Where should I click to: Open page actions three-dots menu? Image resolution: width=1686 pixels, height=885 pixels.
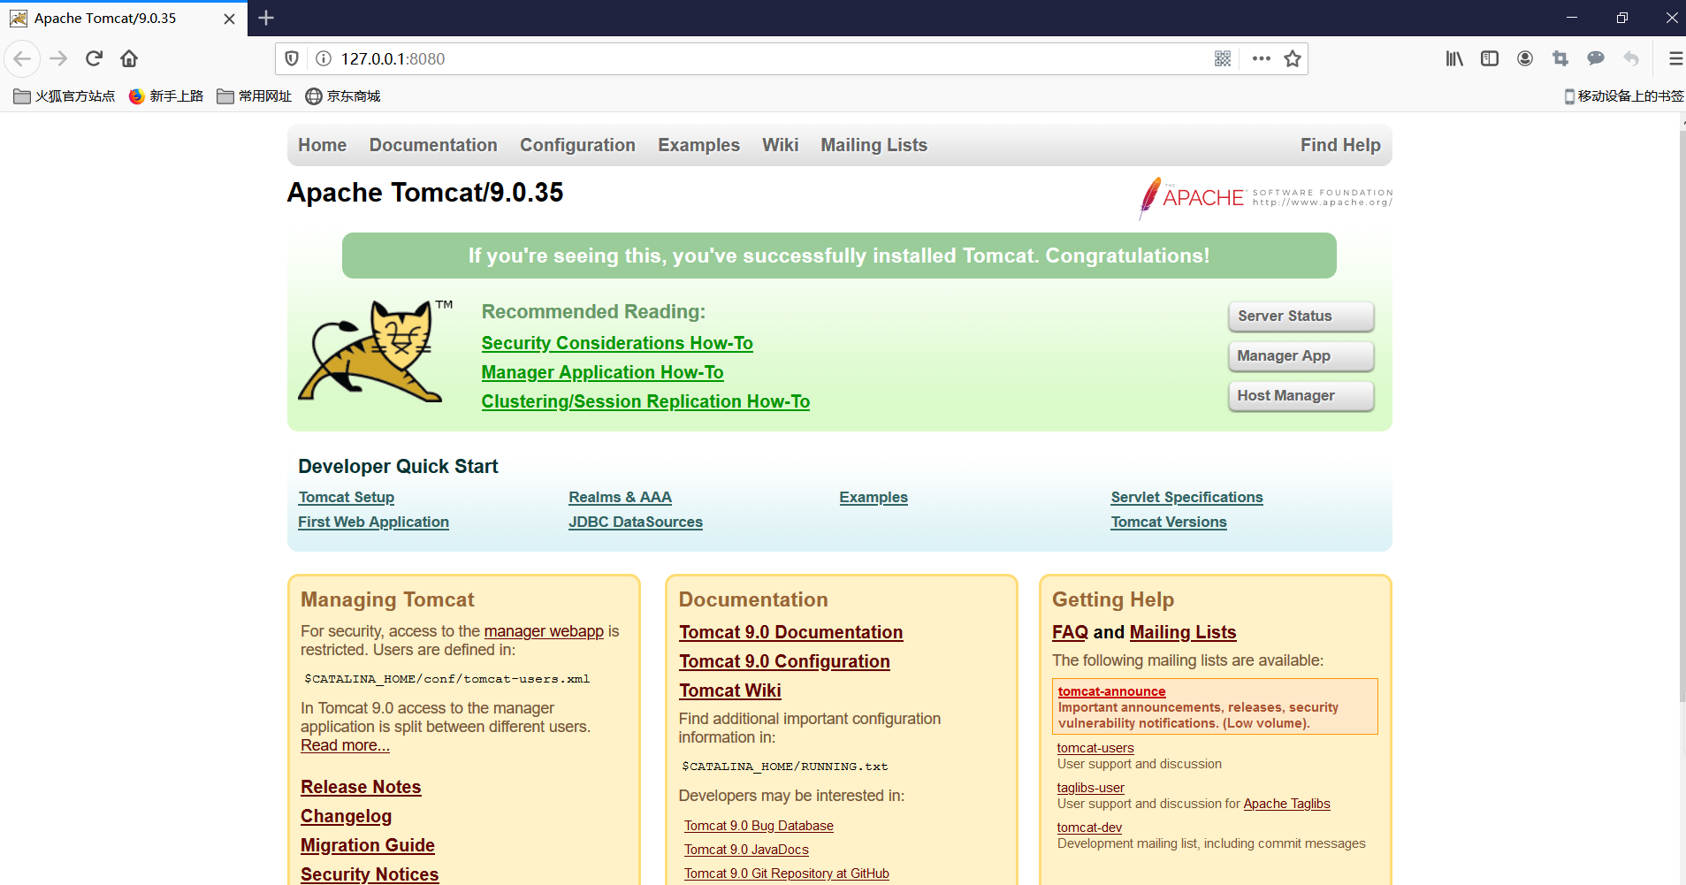click(x=1262, y=58)
